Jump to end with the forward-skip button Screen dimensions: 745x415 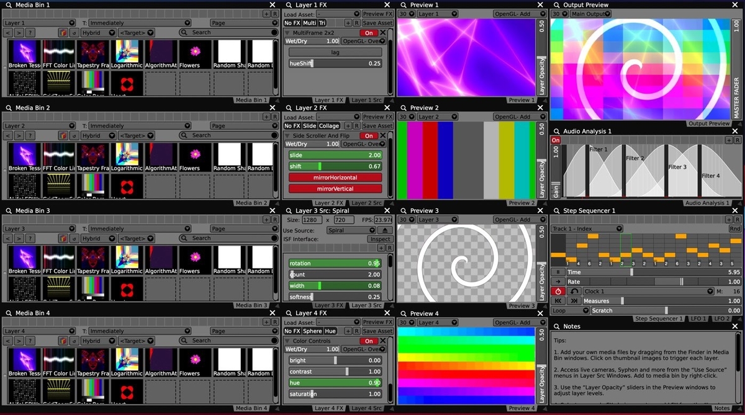pyautogui.click(x=574, y=301)
